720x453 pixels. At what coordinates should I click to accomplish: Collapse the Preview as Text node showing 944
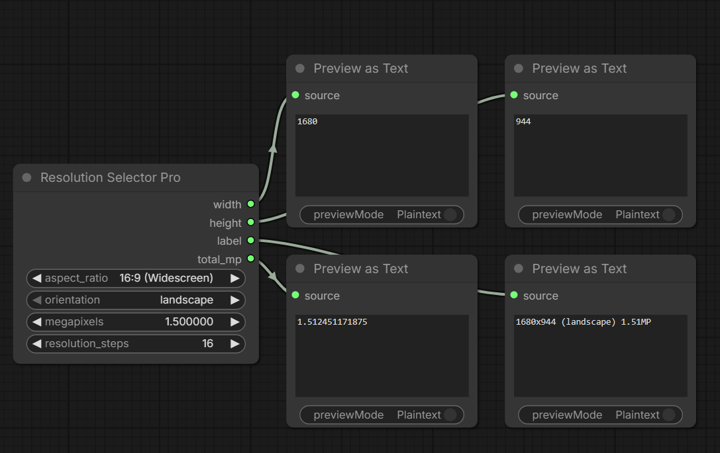click(x=519, y=68)
